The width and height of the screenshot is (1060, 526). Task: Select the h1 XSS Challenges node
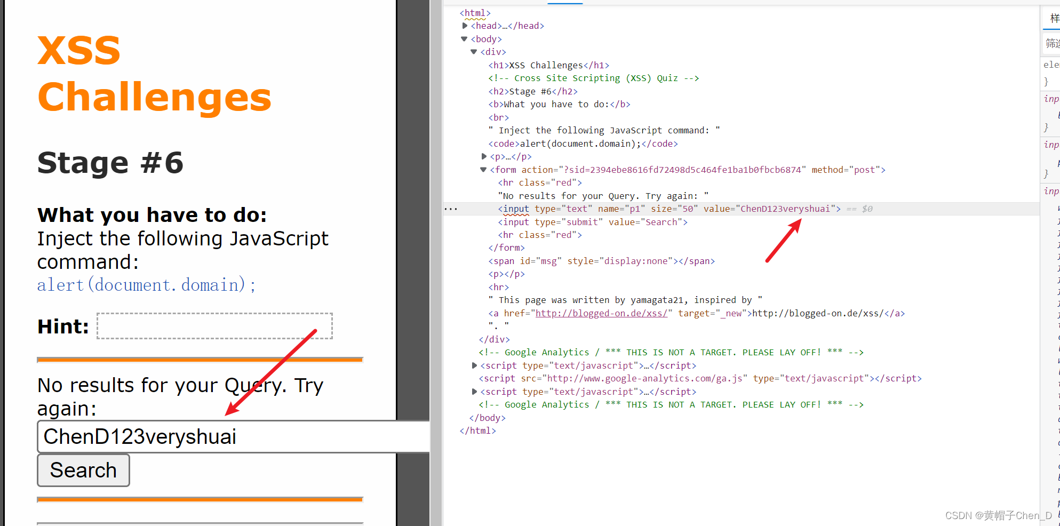click(x=549, y=65)
